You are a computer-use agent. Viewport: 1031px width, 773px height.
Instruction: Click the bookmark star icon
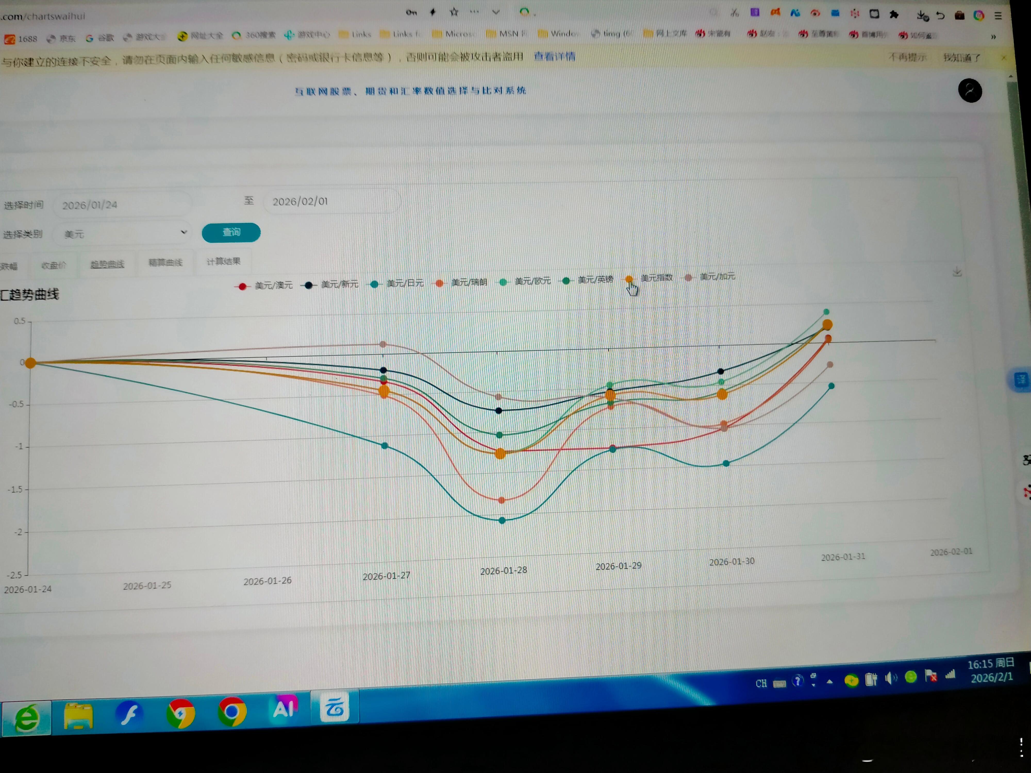tap(453, 13)
